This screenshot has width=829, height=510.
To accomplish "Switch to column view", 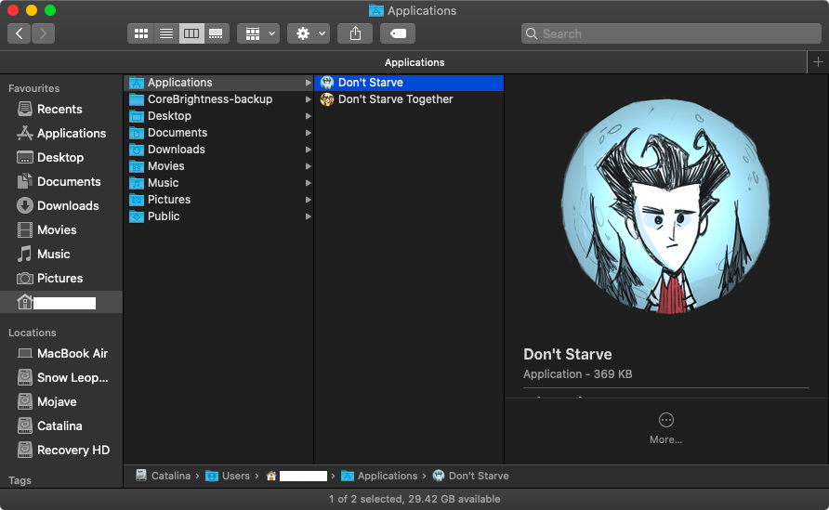I will point(191,33).
